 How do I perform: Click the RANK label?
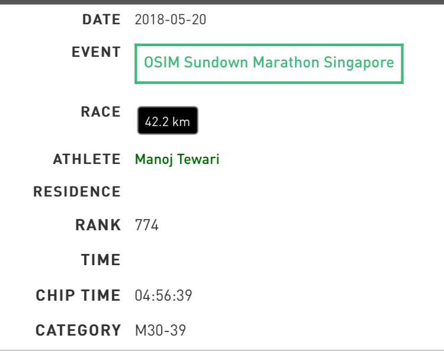coord(98,226)
